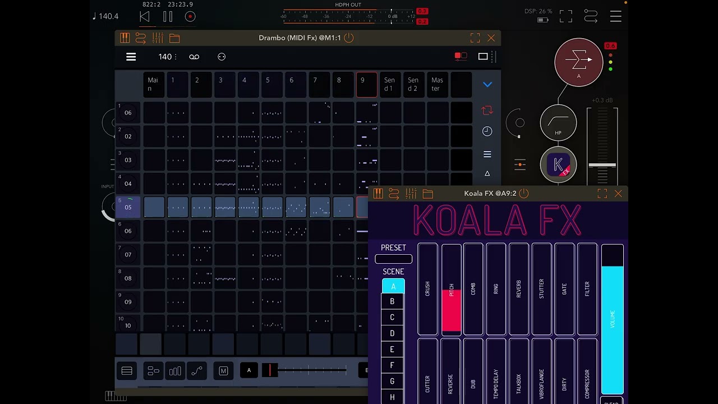Open the modules layout icon in Drambo bottom bar
Viewport: 718px width, 404px height.
(x=153, y=371)
